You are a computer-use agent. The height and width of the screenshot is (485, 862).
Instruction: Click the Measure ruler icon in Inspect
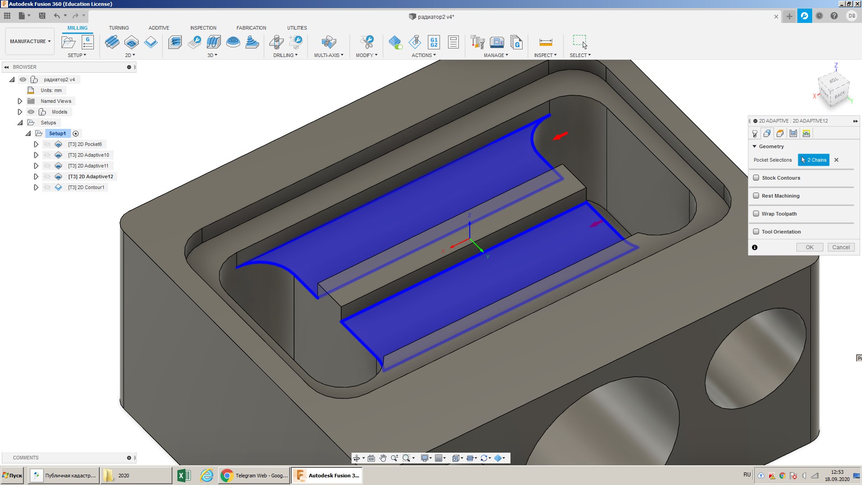click(546, 42)
